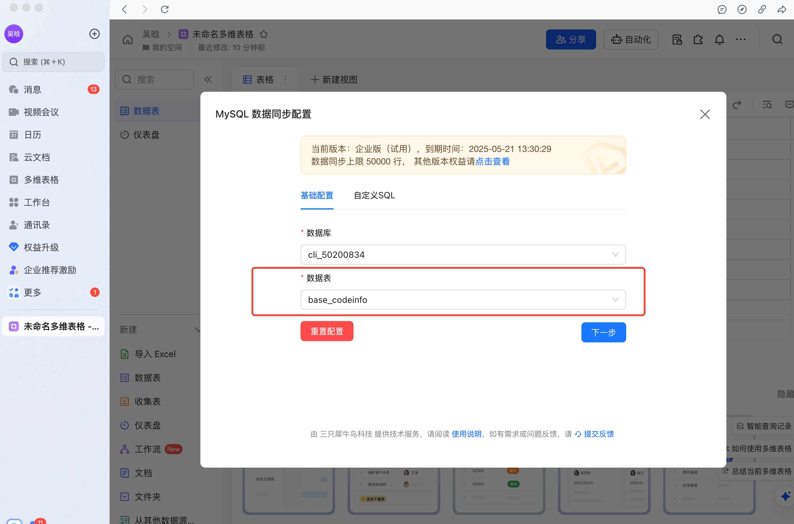Star the 未命名多维表格 document
794x524 pixels.
click(264, 34)
